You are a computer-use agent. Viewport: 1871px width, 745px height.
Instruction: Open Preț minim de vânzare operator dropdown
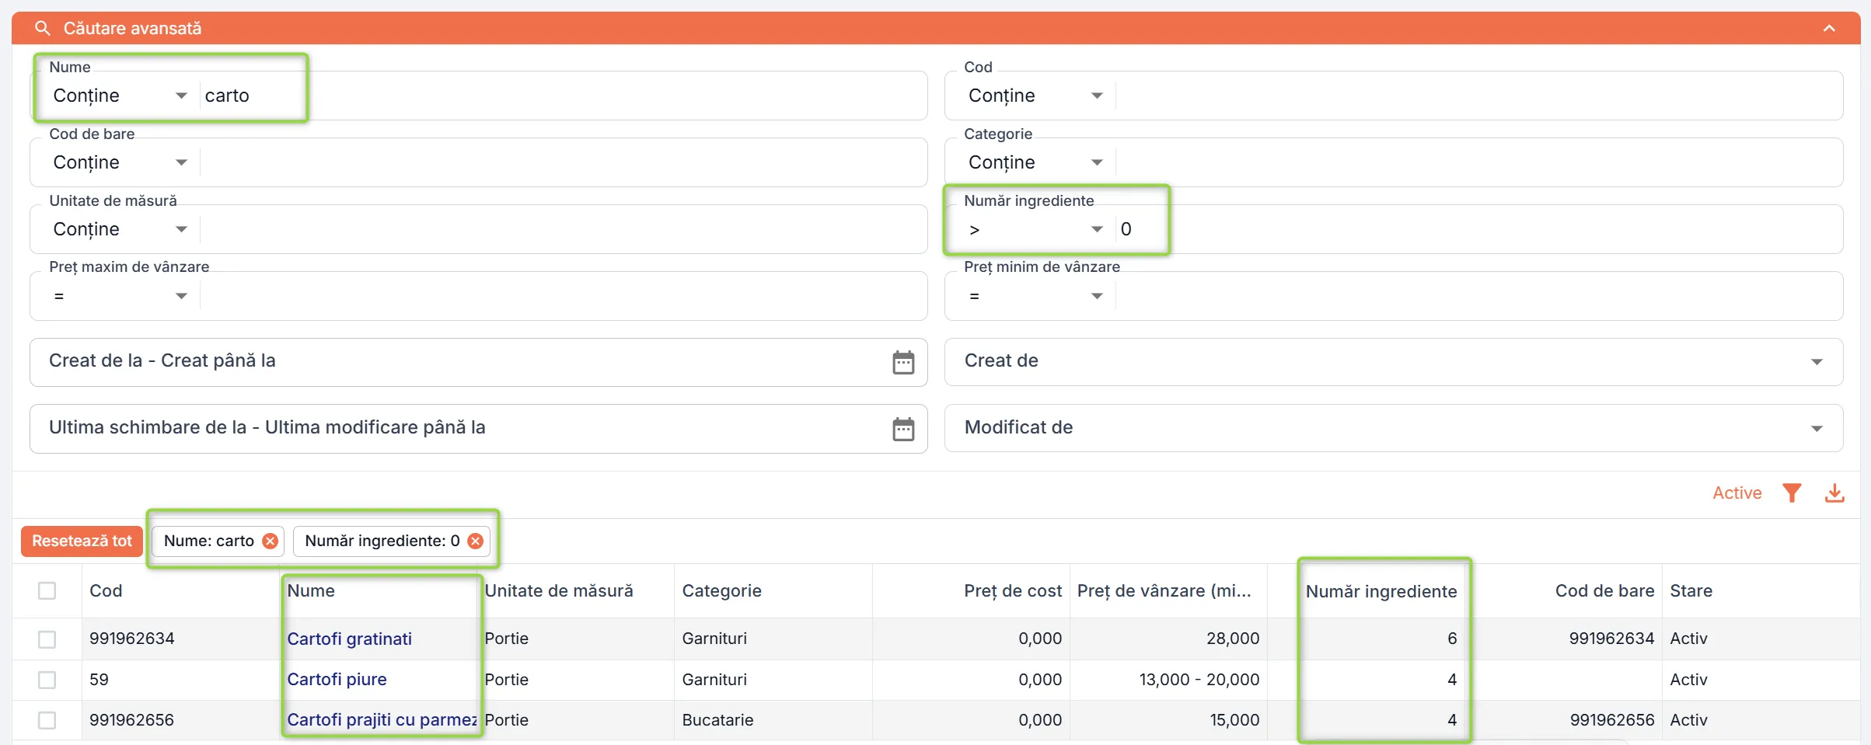[1035, 296]
